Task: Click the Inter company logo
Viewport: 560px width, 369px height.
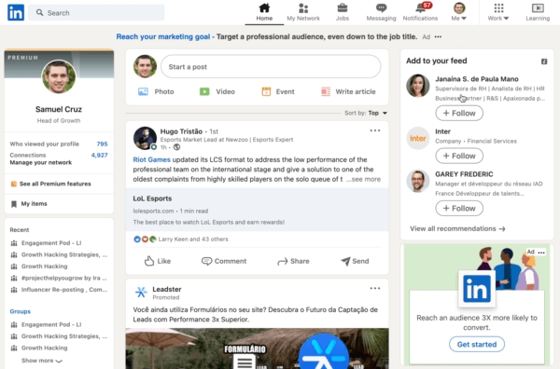Action: [418, 138]
